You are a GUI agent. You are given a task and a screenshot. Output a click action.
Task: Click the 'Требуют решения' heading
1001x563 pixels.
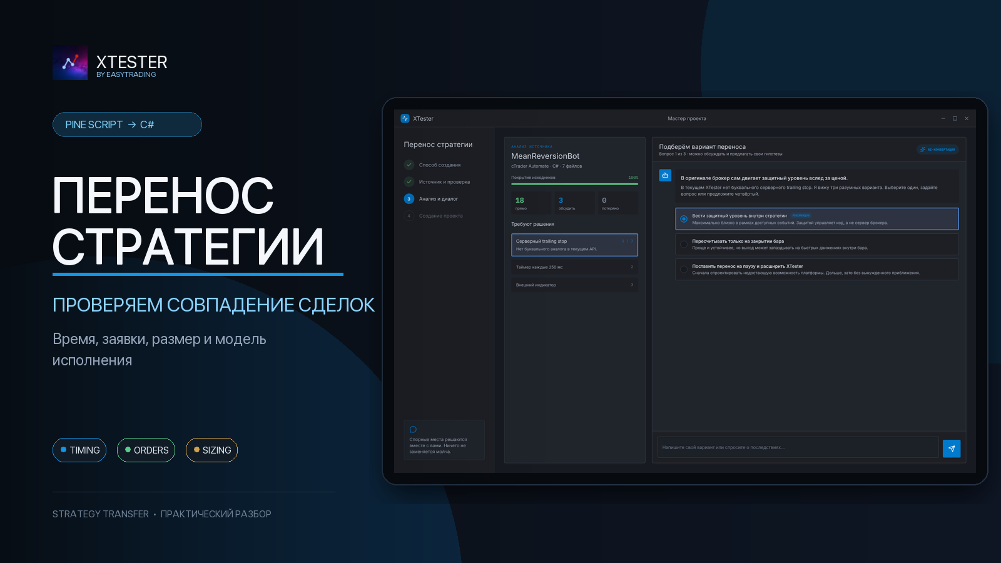point(532,224)
